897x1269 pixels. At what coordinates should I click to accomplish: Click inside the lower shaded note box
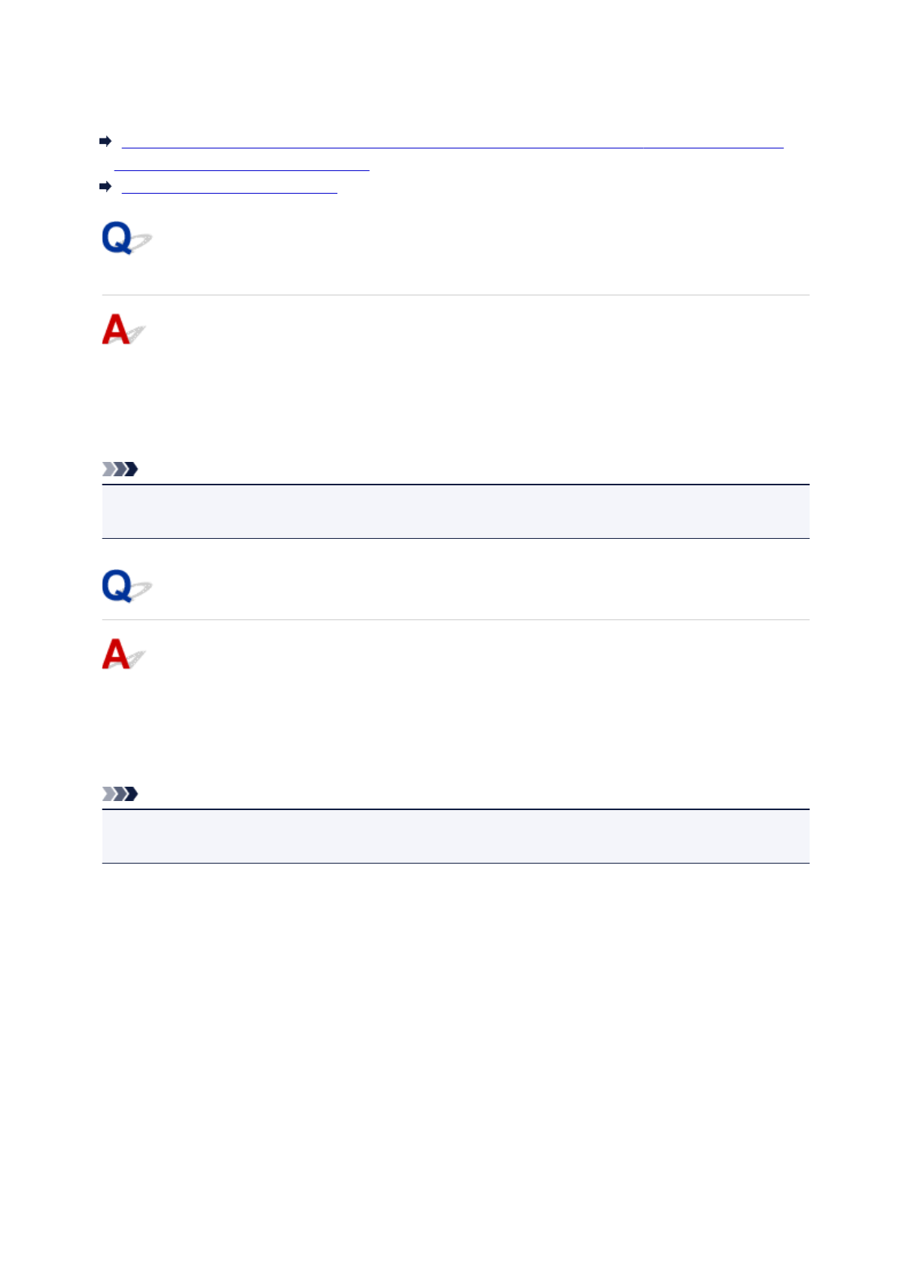455,836
